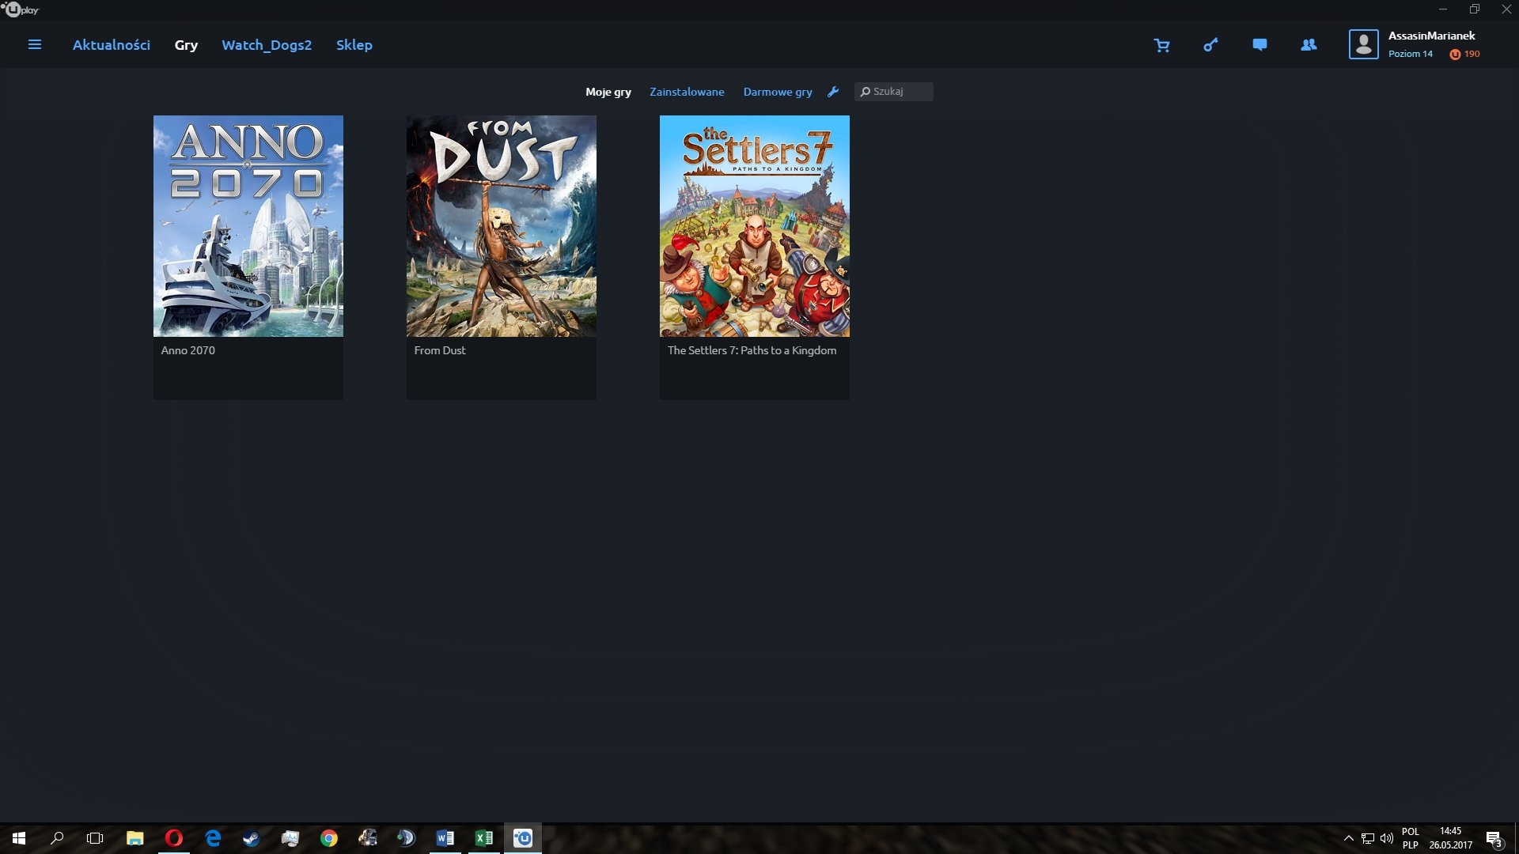This screenshot has width=1519, height=854.
Task: Show hidden system tray icons
Action: click(x=1348, y=838)
